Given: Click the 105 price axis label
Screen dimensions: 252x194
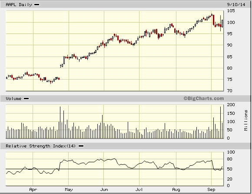Looking at the screenshot, I should pyautogui.click(x=231, y=11).
